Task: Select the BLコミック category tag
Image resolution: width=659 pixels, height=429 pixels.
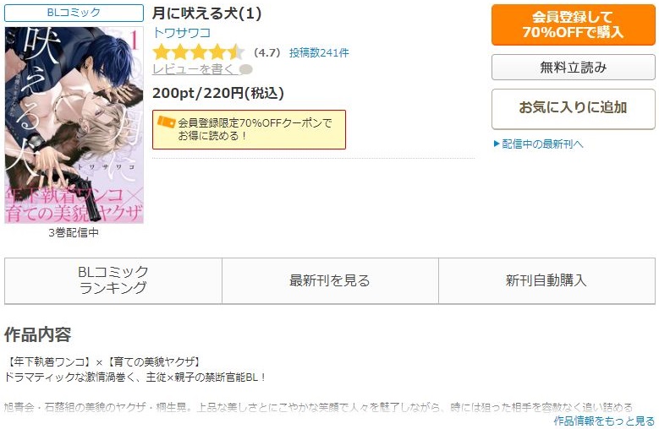Action: 74,13
